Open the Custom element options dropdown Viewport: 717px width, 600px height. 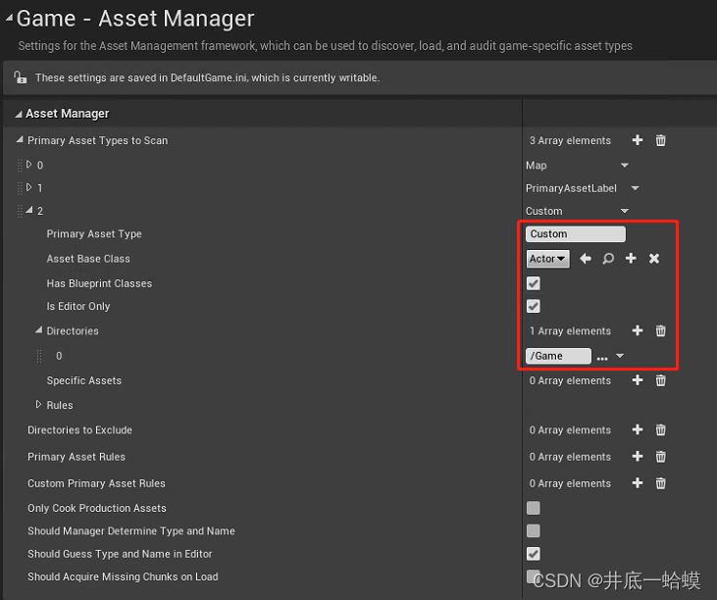click(x=625, y=211)
